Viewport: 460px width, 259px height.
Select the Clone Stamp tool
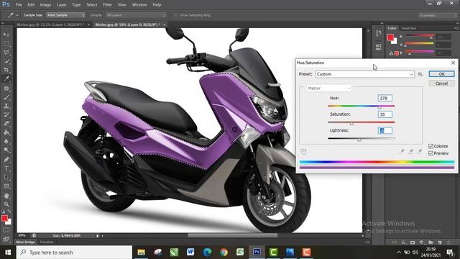click(6, 106)
